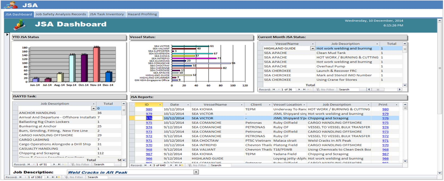This screenshot has width=444, height=181.
Task: Click new record icon in bottom form navigator
Action: (58, 177)
